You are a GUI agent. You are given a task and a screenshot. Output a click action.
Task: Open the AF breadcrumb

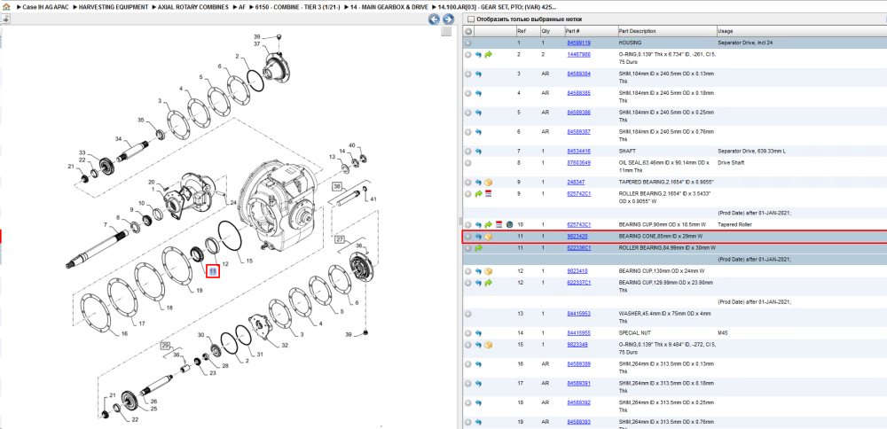tap(242, 8)
